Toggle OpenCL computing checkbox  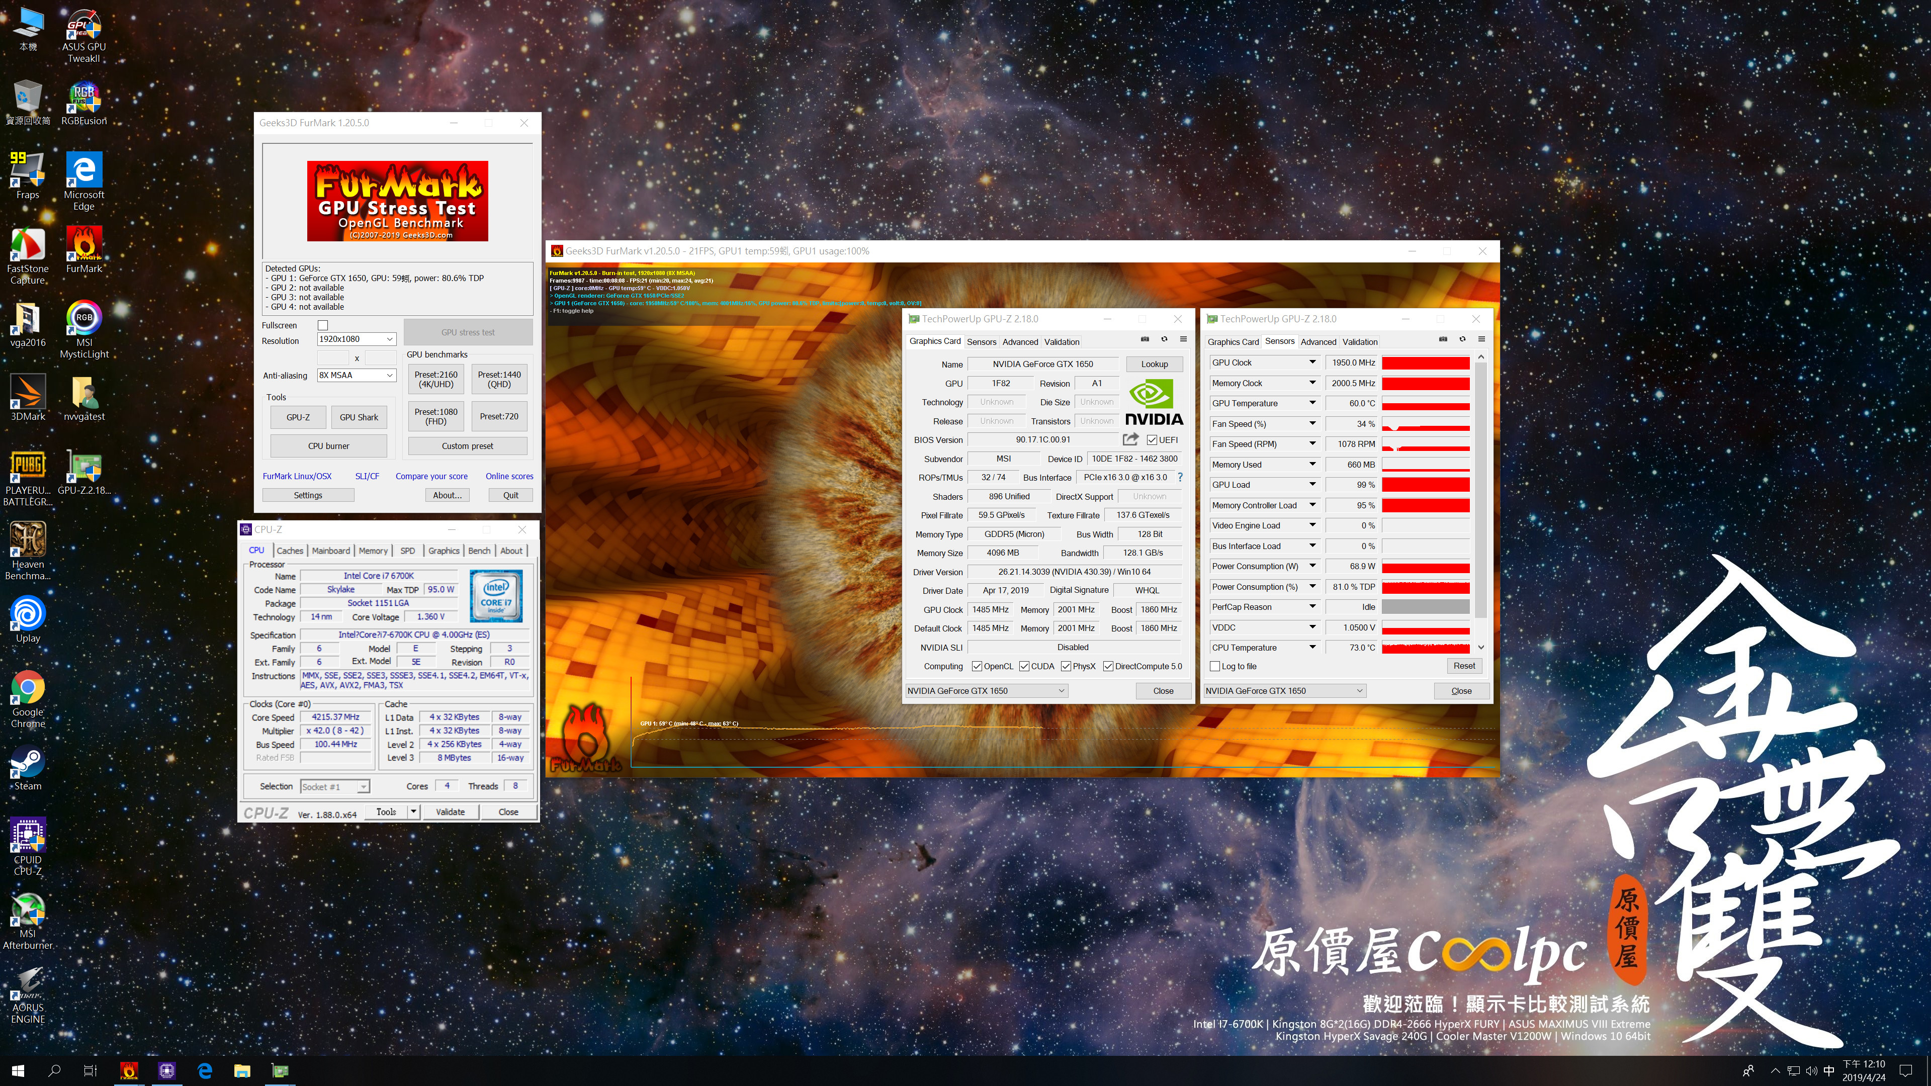point(977,666)
